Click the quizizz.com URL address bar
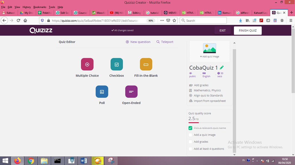 point(95,21)
